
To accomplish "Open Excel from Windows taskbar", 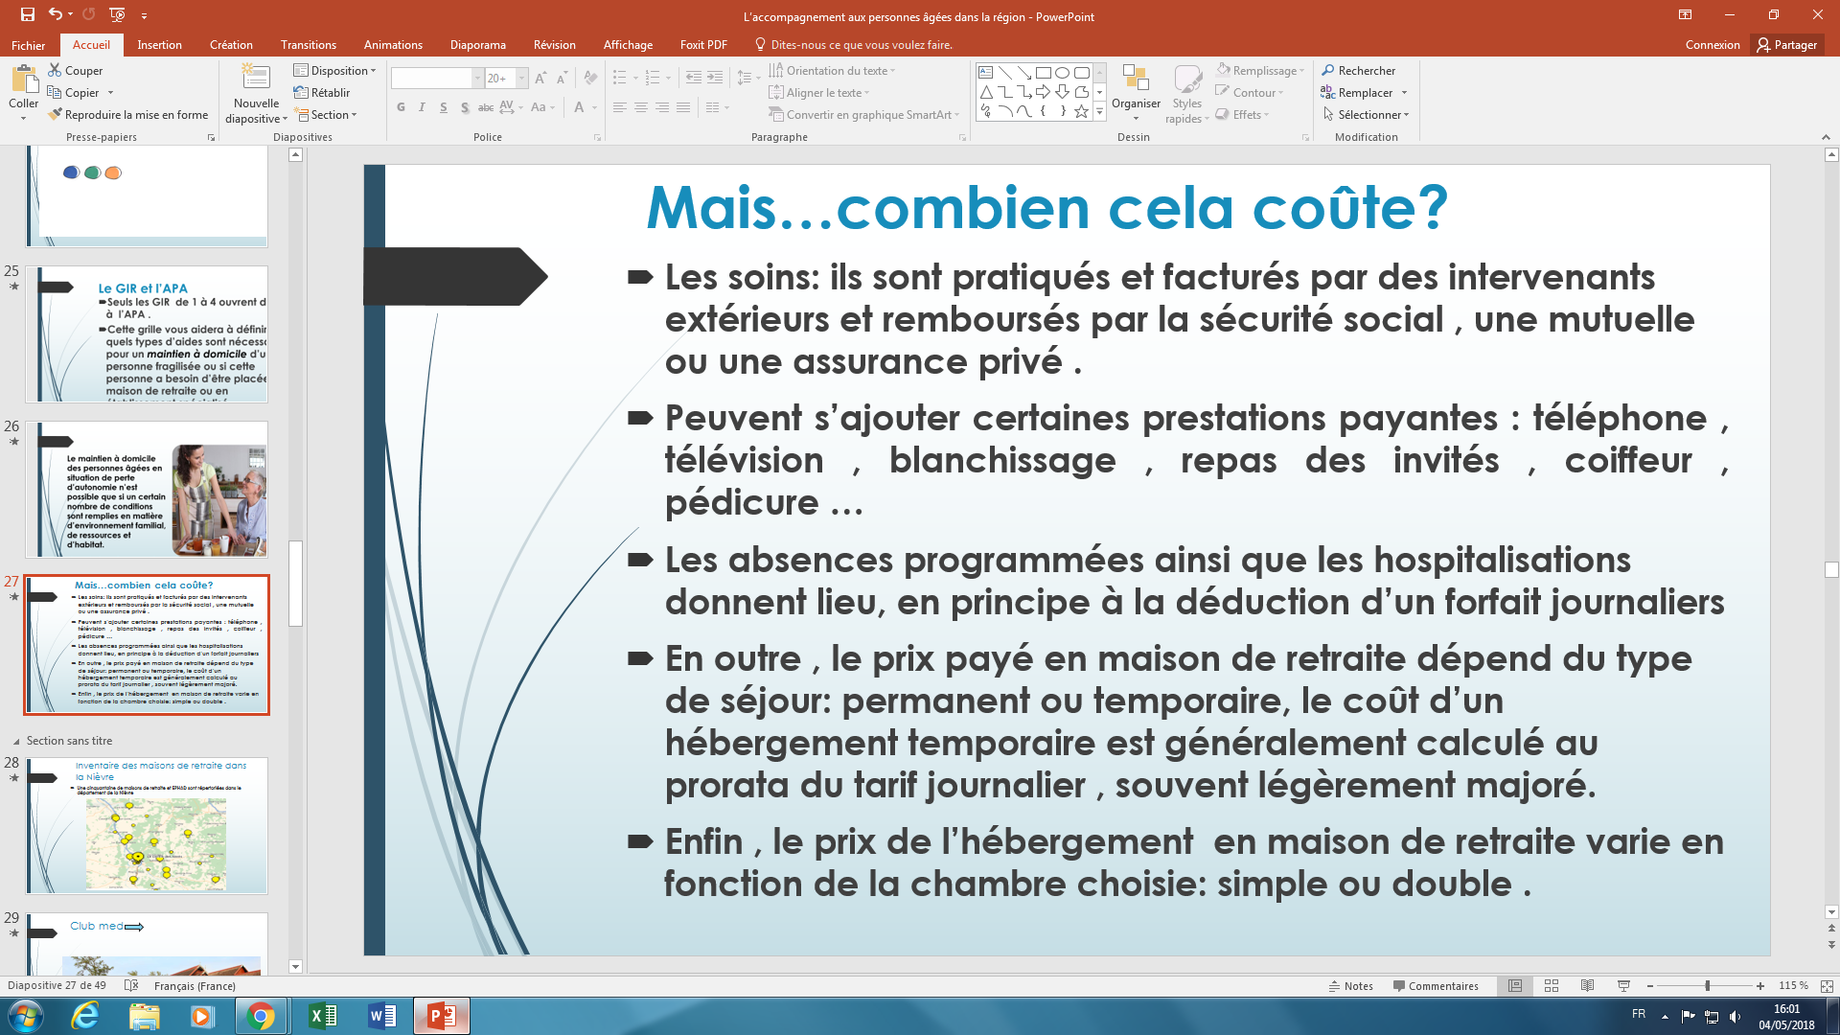I will click(x=323, y=1015).
